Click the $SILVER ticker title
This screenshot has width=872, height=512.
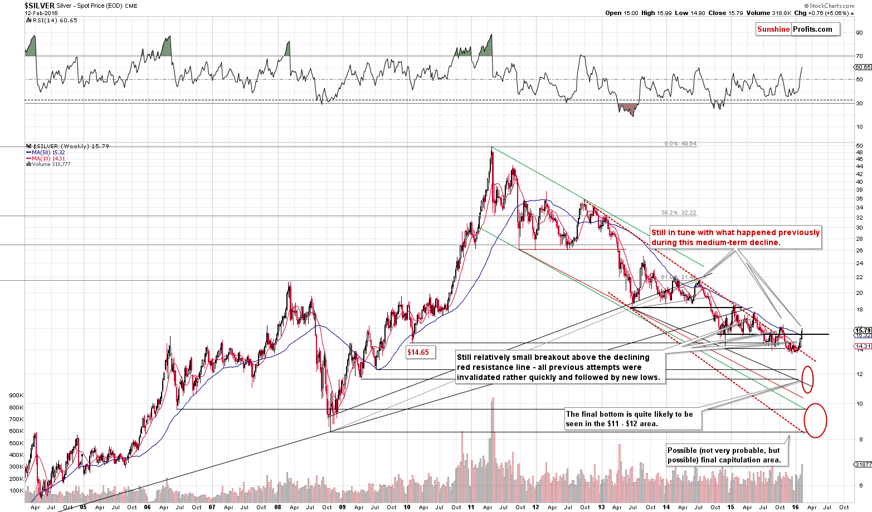pos(40,6)
